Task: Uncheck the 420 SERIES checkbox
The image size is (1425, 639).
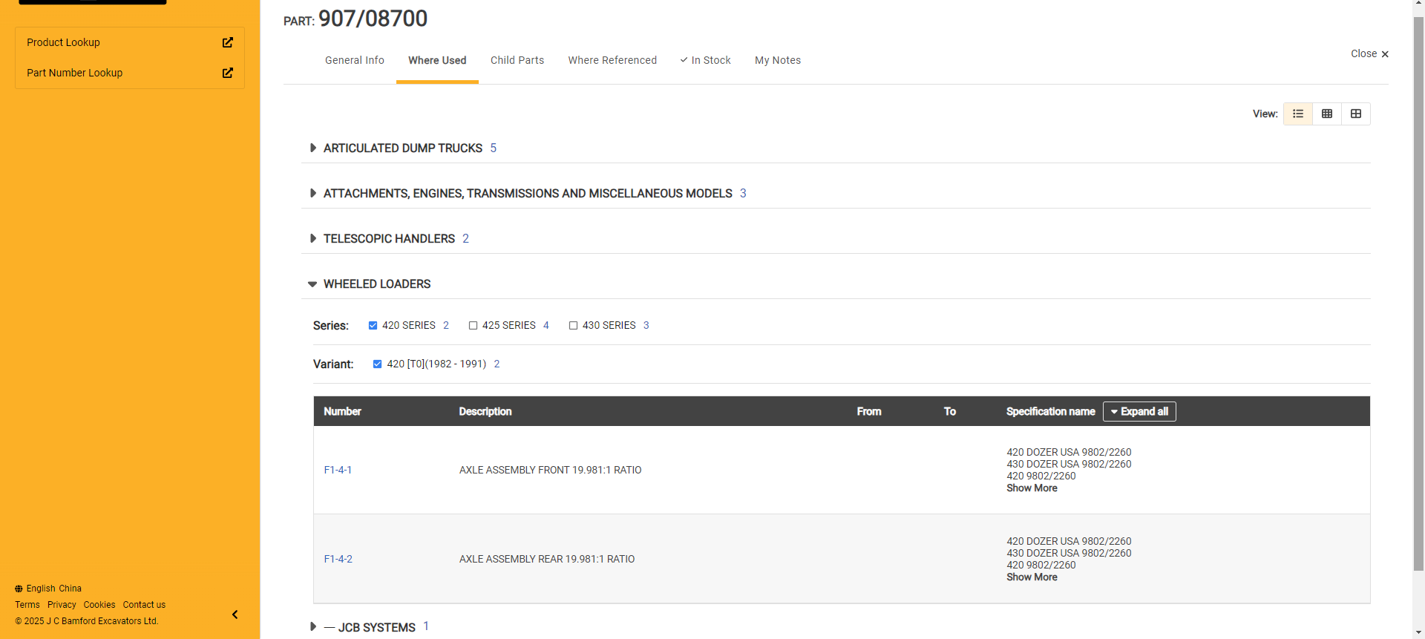Action: pyautogui.click(x=373, y=325)
